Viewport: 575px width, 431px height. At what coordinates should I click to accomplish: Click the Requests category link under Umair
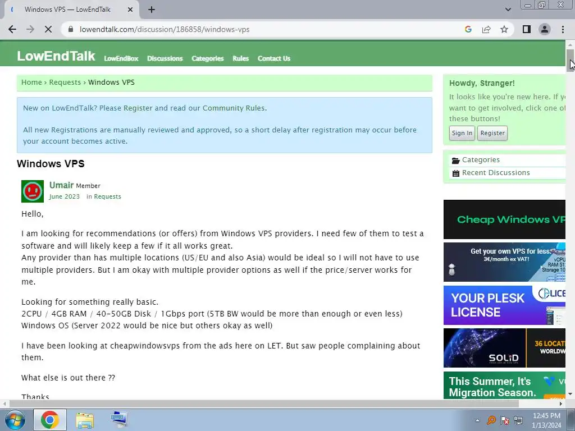point(107,197)
